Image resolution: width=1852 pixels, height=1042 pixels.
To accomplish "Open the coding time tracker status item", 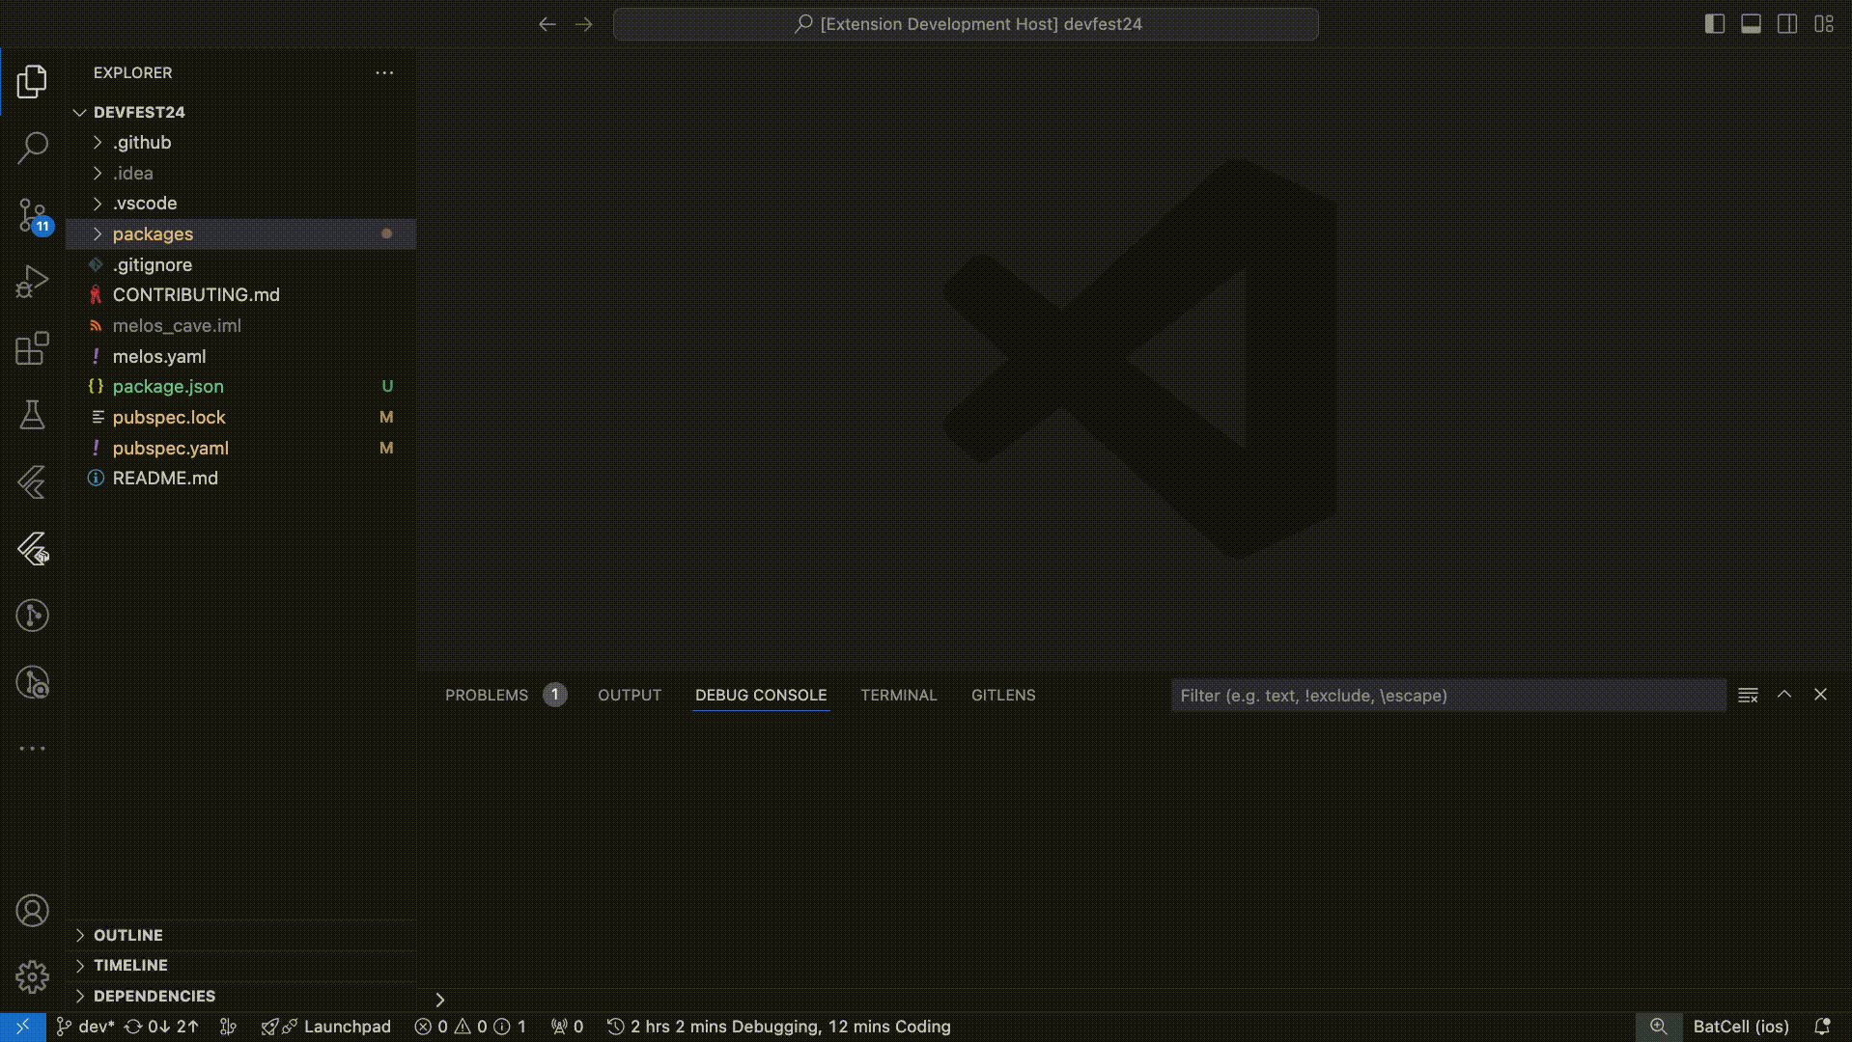I will coord(778,1027).
